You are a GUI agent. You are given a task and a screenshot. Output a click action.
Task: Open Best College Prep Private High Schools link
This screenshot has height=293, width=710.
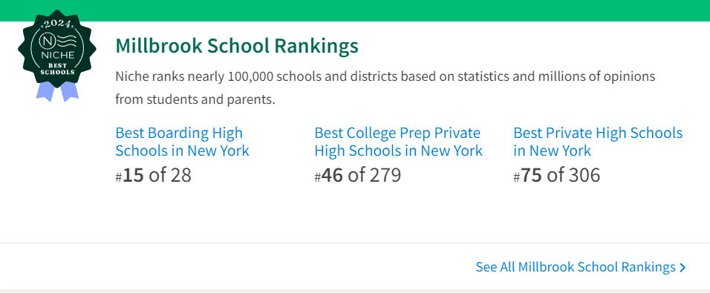pos(399,142)
